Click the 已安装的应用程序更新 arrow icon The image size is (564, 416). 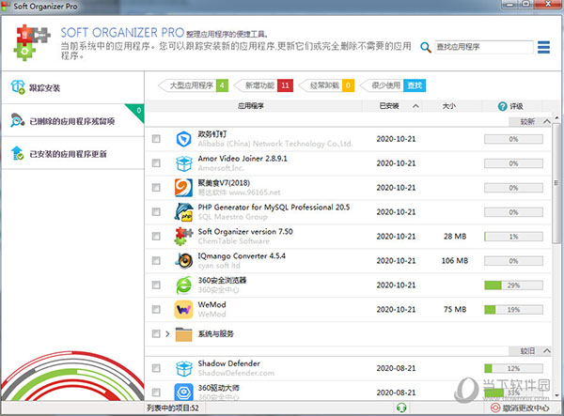pos(17,153)
